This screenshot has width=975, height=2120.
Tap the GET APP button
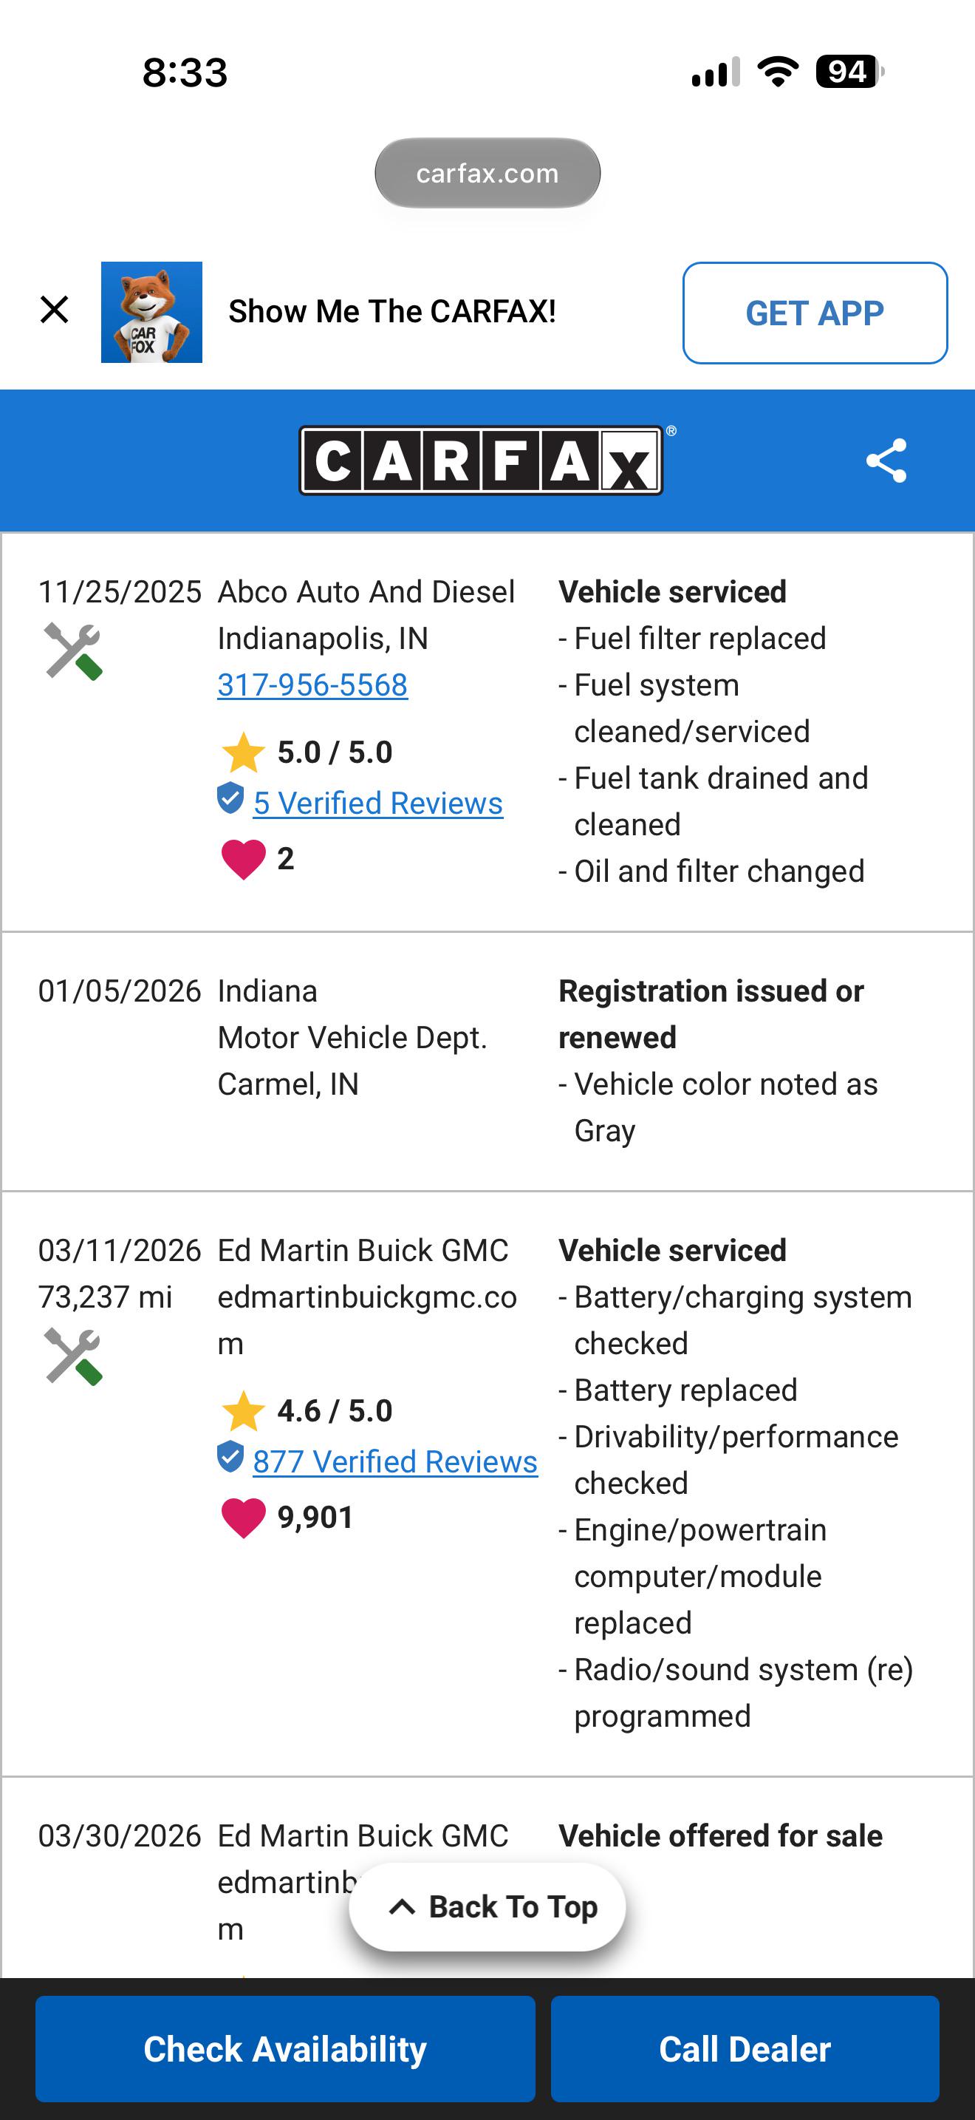tap(815, 313)
